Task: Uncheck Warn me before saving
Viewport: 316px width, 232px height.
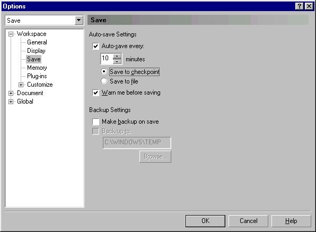Action: 95,93
